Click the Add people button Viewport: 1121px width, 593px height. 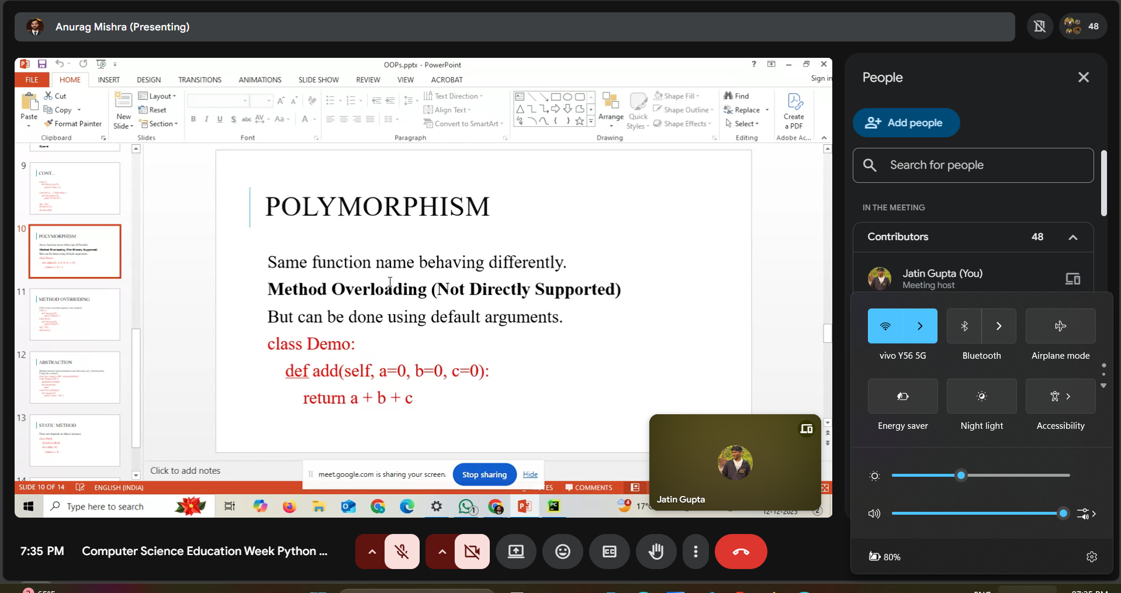point(907,123)
